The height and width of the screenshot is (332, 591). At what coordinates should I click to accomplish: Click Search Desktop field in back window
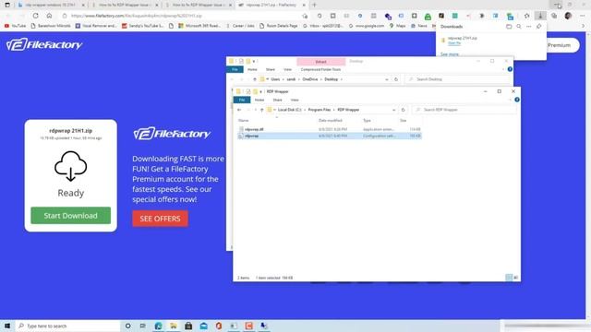point(457,79)
